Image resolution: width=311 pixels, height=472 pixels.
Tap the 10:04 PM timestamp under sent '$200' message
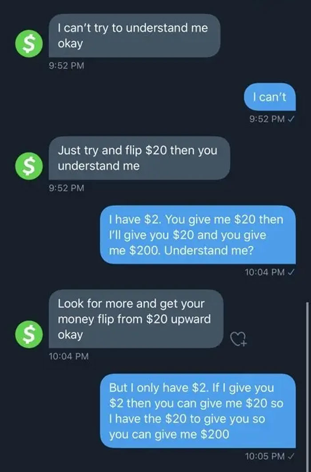265,272
